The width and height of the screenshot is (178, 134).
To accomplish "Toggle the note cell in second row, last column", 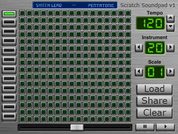I will click(128, 20).
